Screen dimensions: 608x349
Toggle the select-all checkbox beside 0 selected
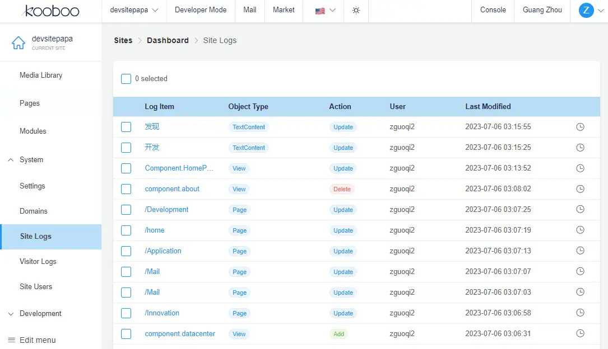(126, 79)
